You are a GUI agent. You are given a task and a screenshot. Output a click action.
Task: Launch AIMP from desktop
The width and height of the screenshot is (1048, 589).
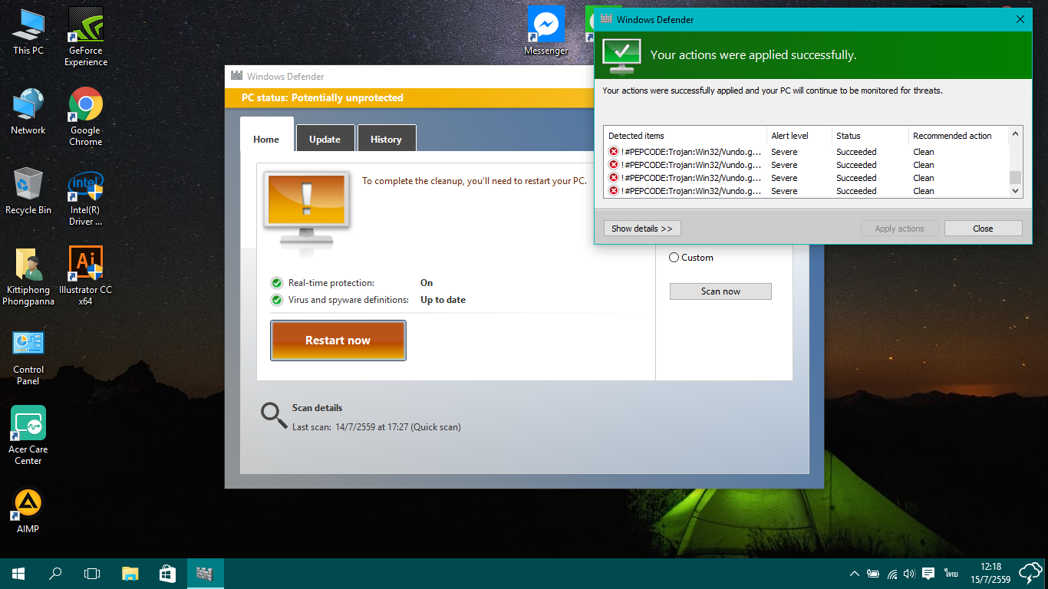(x=28, y=510)
